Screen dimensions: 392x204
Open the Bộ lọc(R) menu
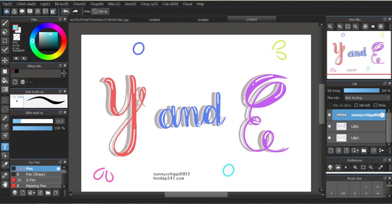click(x=62, y=4)
